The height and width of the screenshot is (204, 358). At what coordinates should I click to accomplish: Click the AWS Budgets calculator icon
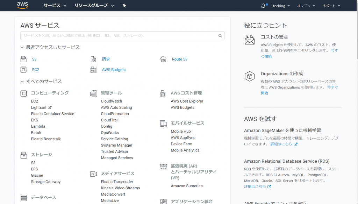pos(93,70)
